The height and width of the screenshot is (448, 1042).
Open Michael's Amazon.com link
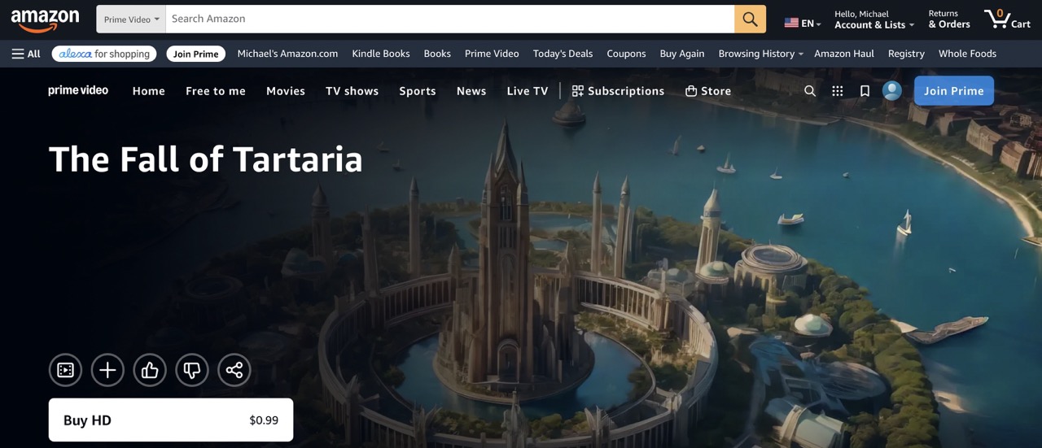click(x=287, y=54)
